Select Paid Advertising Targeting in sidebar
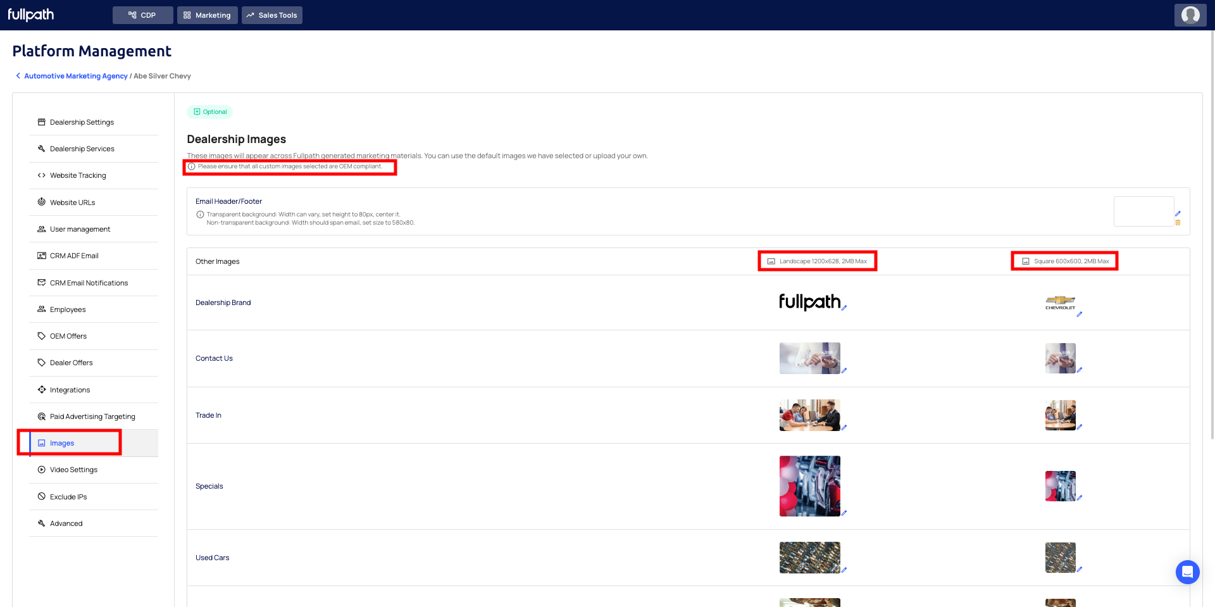The width and height of the screenshot is (1215, 607). click(92, 416)
